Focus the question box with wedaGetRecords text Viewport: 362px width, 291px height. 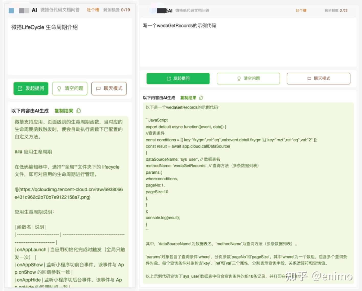point(248,42)
